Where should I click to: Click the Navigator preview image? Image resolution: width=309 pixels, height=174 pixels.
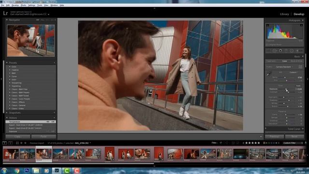(31, 41)
